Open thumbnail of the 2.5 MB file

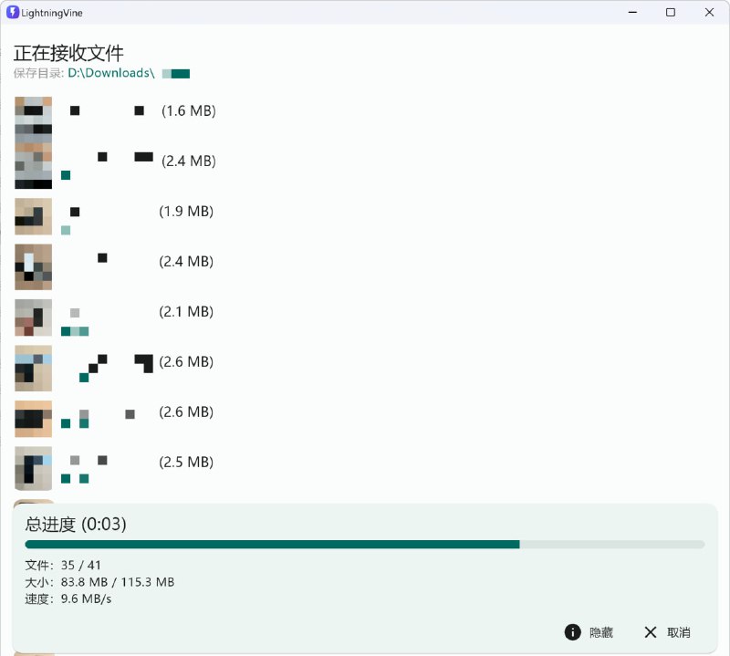(x=34, y=468)
